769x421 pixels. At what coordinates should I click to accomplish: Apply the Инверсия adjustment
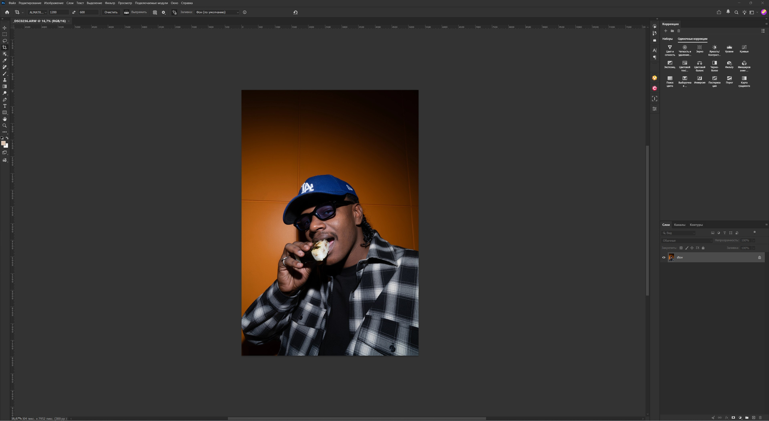click(699, 80)
